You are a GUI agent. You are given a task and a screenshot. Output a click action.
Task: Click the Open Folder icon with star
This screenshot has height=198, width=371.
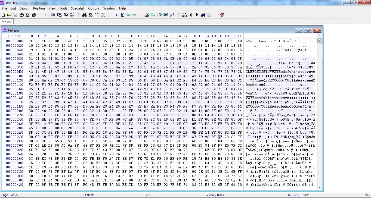pyautogui.click(x=34, y=15)
